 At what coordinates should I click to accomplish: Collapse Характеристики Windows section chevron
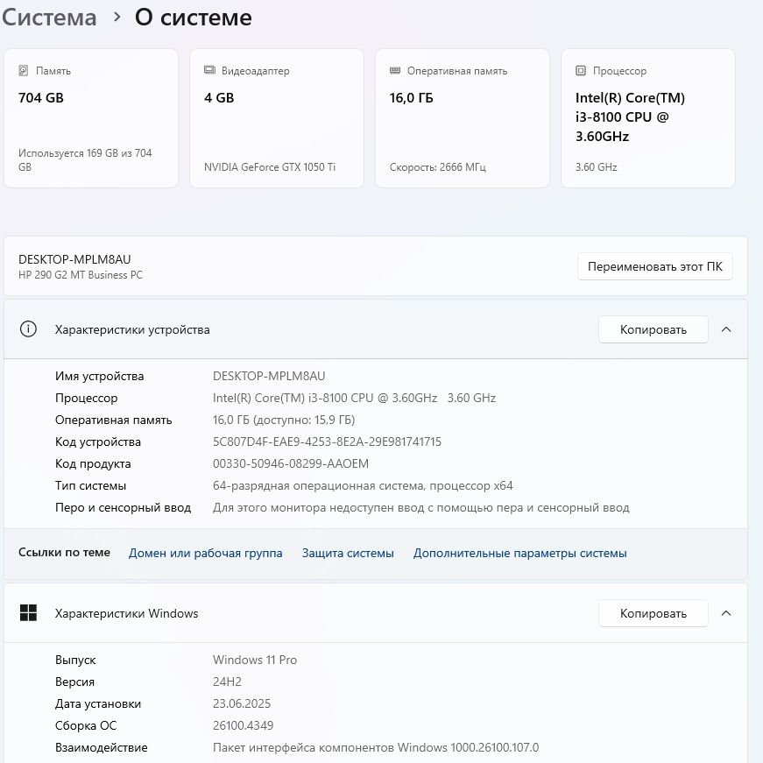click(x=726, y=613)
